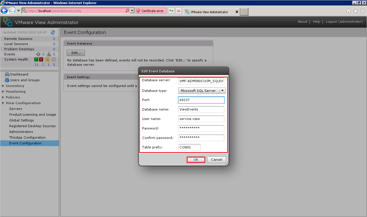
Task: Click the red System Health status icon
Action: [41, 59]
